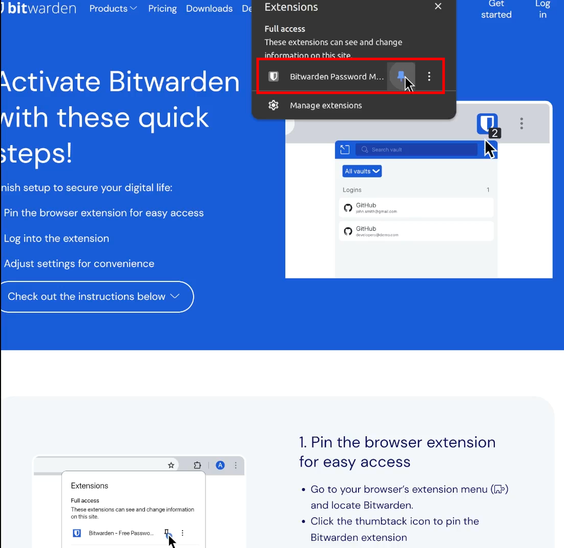
Task: Click Log into the extension step
Action: point(56,238)
